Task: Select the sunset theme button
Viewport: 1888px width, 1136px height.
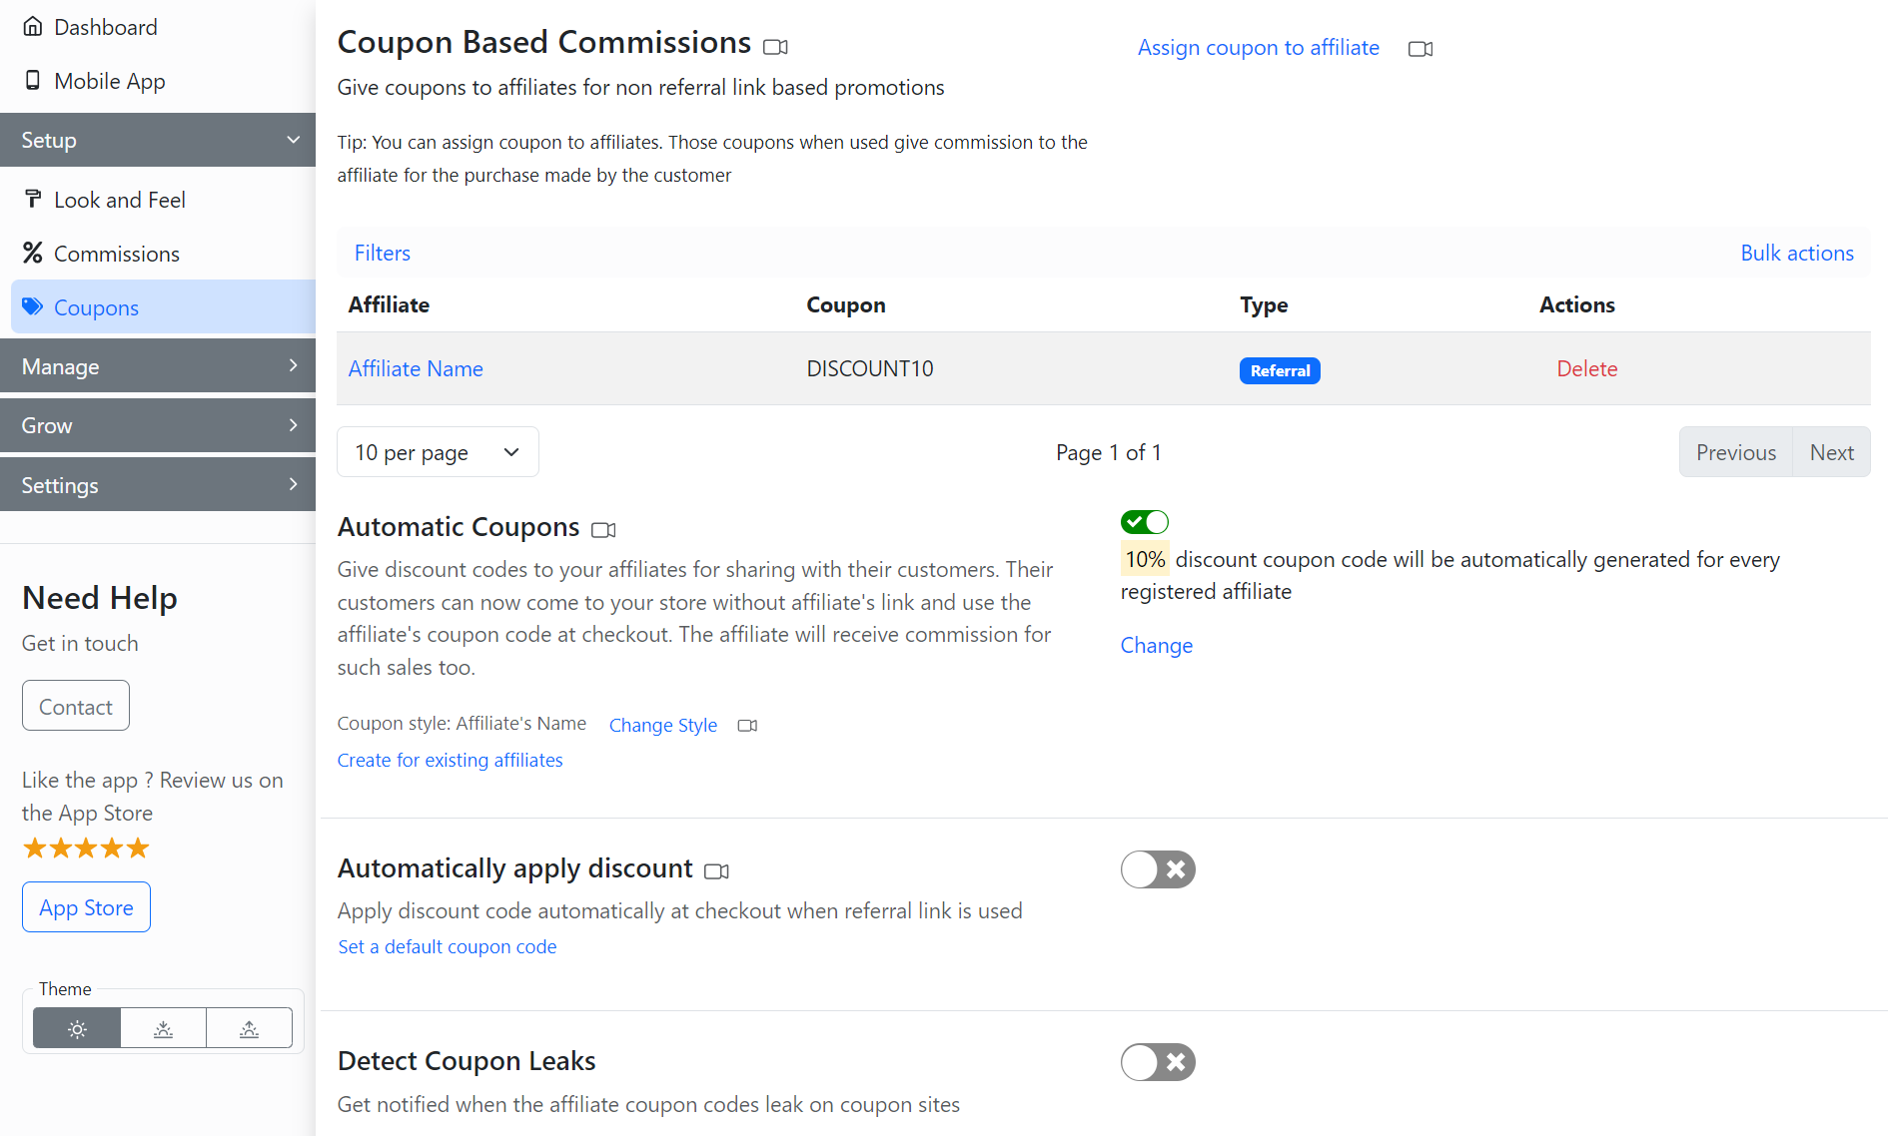Action: [164, 1028]
